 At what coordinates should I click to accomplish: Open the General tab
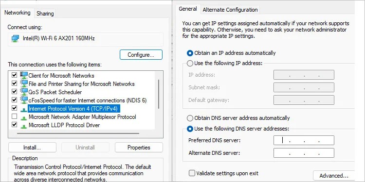(x=188, y=9)
